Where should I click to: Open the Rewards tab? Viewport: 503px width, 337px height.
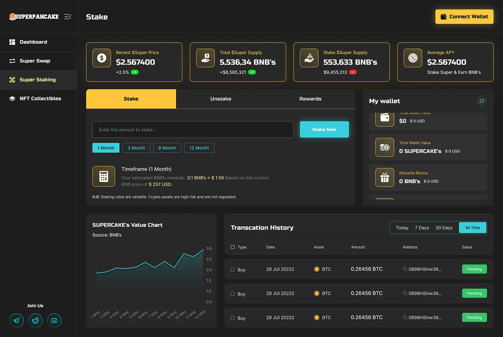(x=310, y=99)
